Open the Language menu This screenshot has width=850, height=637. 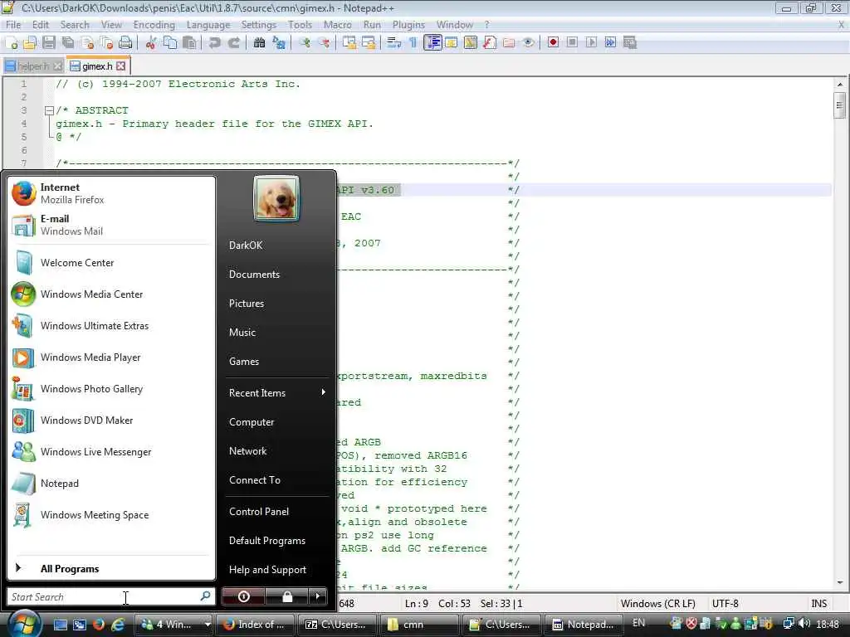coord(208,25)
